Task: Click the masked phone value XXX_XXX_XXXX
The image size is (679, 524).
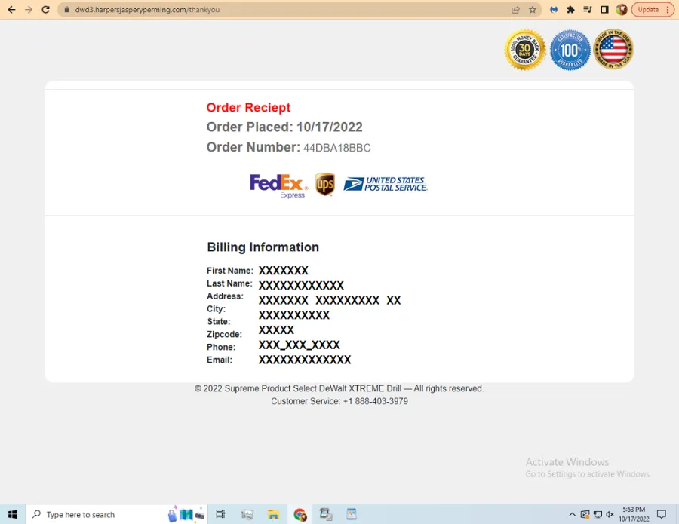Action: click(x=300, y=345)
